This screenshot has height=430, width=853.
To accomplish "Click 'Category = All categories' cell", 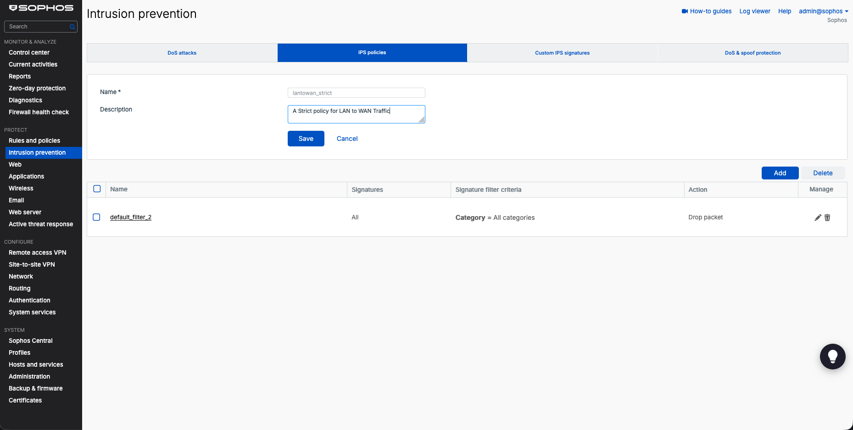I will pos(495,218).
